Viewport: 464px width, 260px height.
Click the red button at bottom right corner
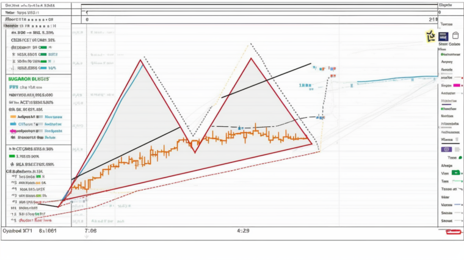454,232
